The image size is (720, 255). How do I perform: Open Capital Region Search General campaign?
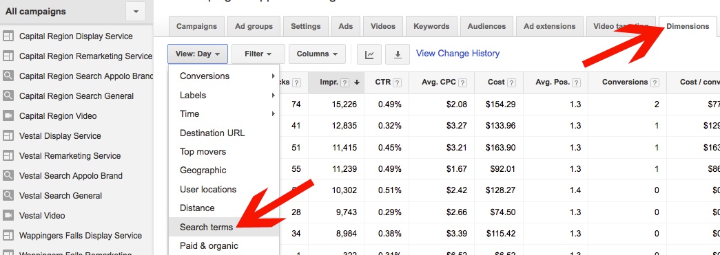[x=76, y=96]
